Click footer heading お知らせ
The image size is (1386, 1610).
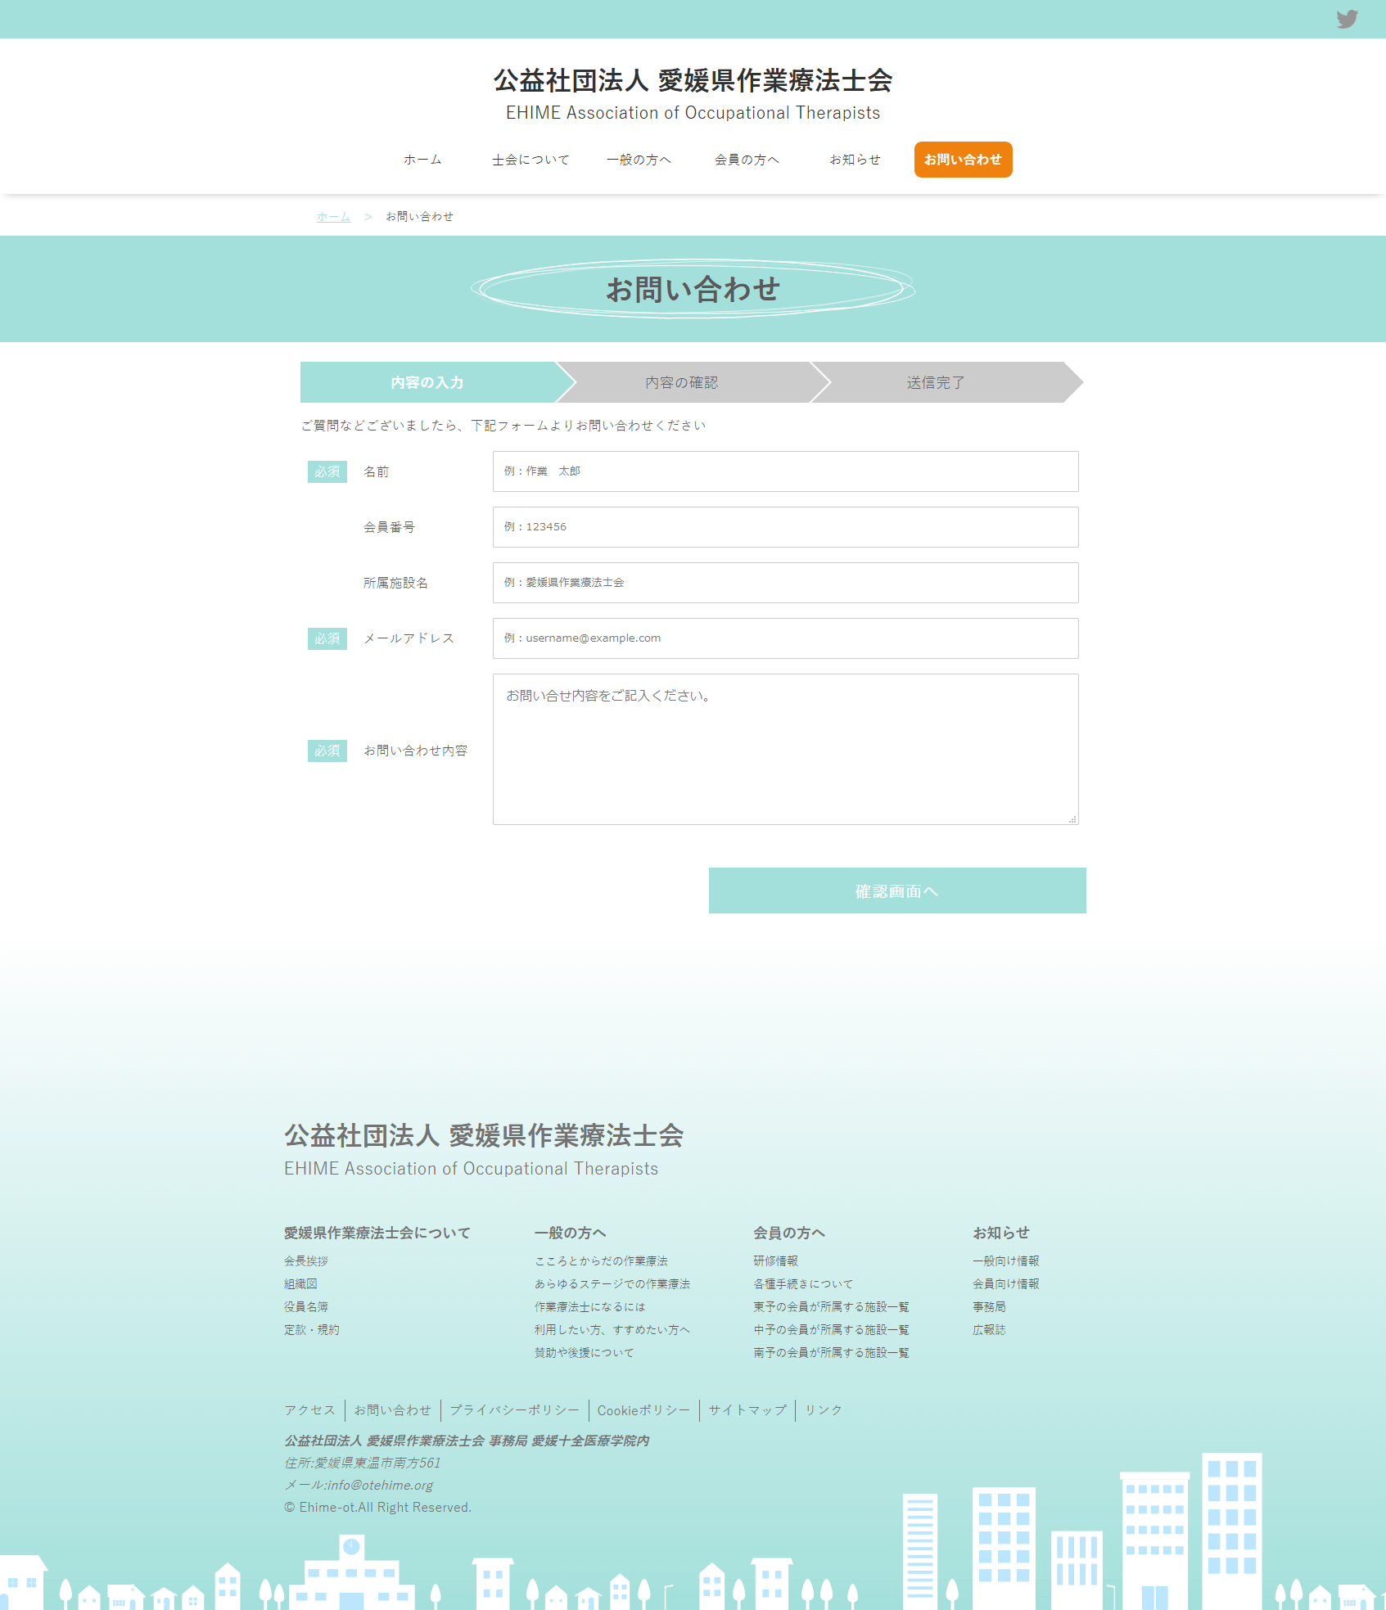pyautogui.click(x=1001, y=1233)
